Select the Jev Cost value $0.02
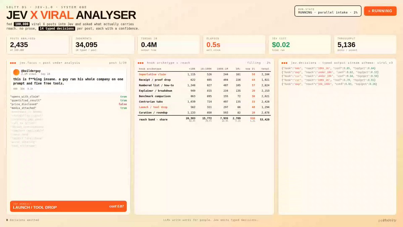Viewport: 403px width, 227px height. (x=281, y=45)
